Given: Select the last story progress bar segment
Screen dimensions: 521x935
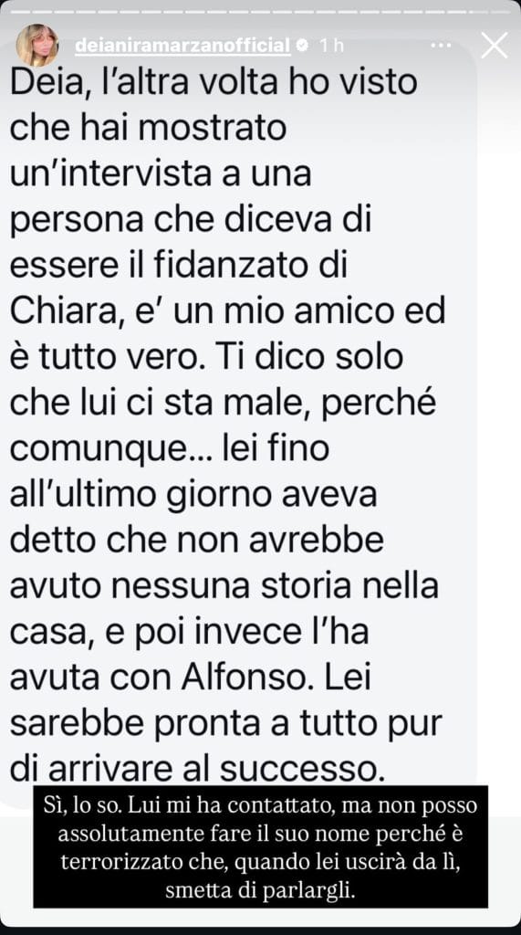Looking at the screenshot, I should pyautogui.click(x=498, y=11).
